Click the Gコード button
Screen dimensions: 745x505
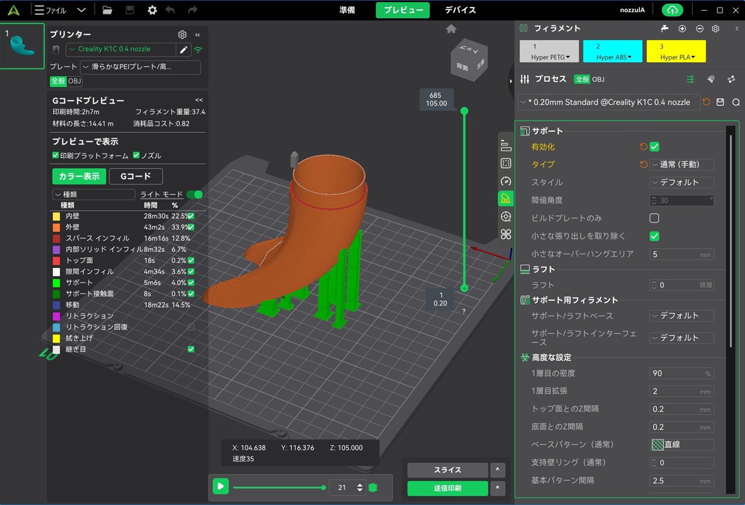136,176
